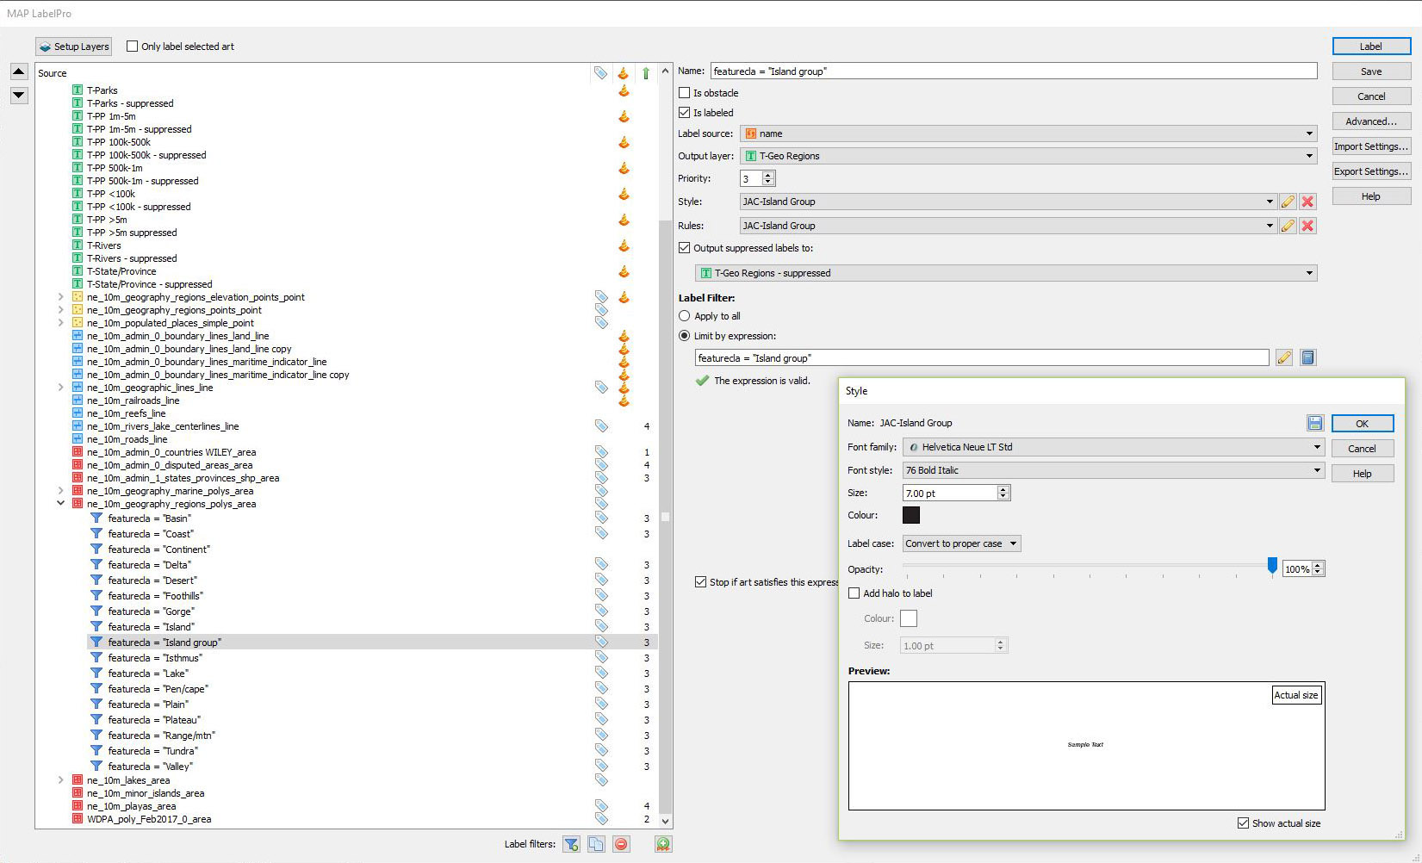Click the red remove label filter icon
The height and width of the screenshot is (863, 1422).
pos(621,844)
